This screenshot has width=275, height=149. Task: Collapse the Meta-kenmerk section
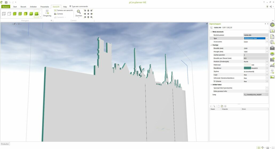[211, 32]
